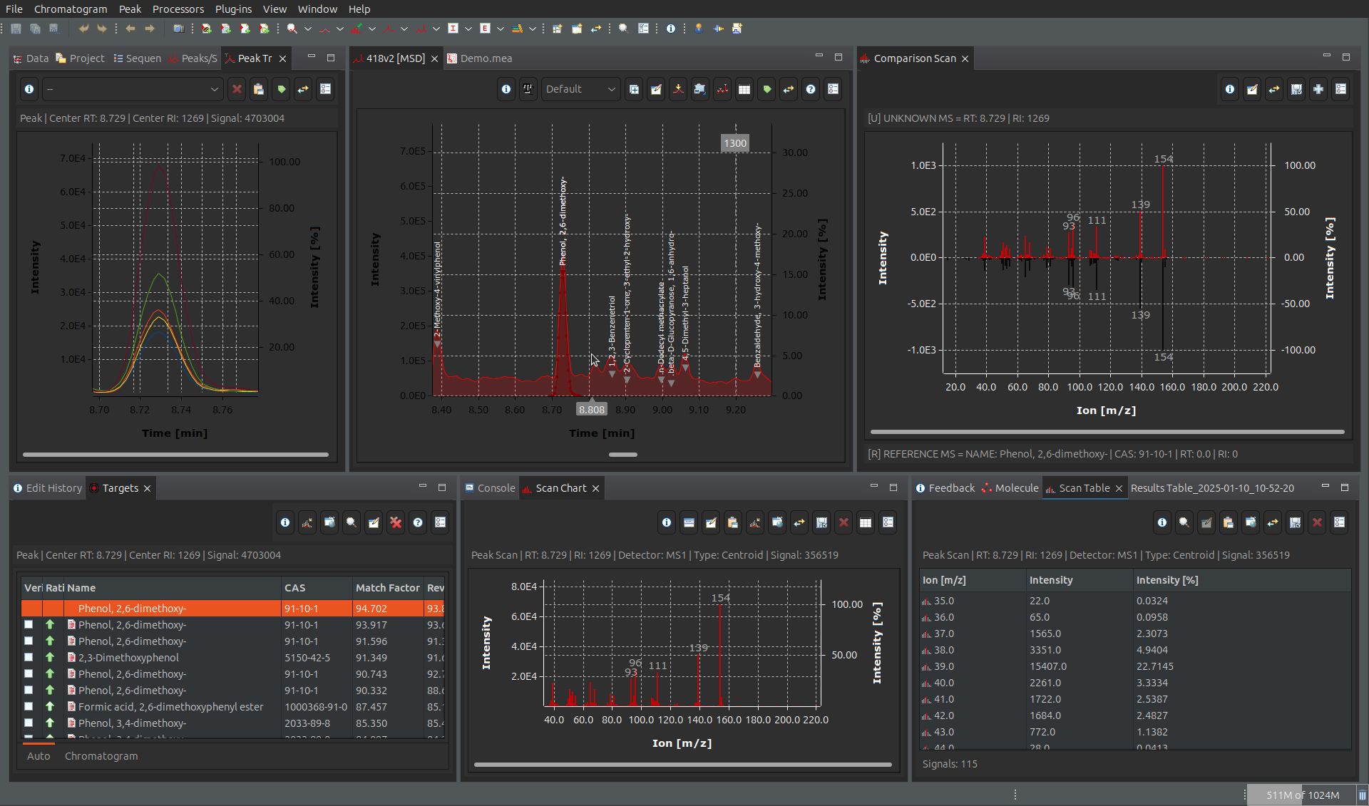Tick the checkbox for Phenol, 2,6-dimethoxy- match 93.917
The width and height of the screenshot is (1369, 806).
pyautogui.click(x=29, y=625)
